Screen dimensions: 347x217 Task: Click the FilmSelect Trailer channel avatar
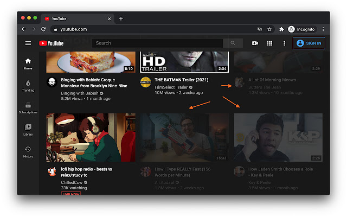pos(146,82)
